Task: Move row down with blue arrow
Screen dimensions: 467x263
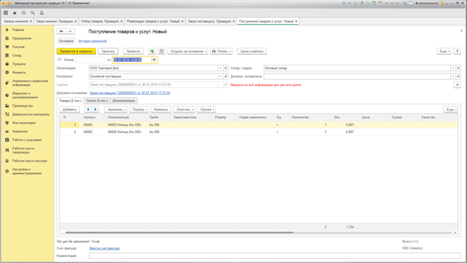Action: click(95, 109)
